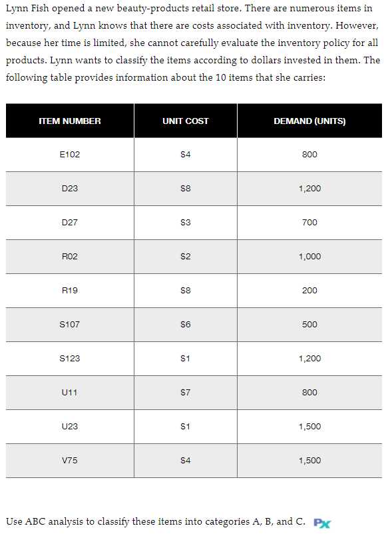Click item number E102 cell
This screenshot has height=534, width=388.
tap(70, 155)
